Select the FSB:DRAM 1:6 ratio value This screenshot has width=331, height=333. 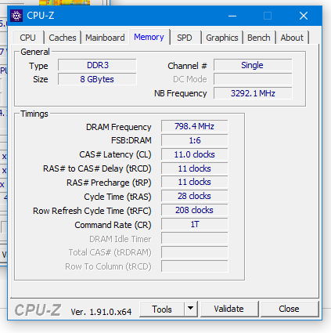tap(195, 140)
